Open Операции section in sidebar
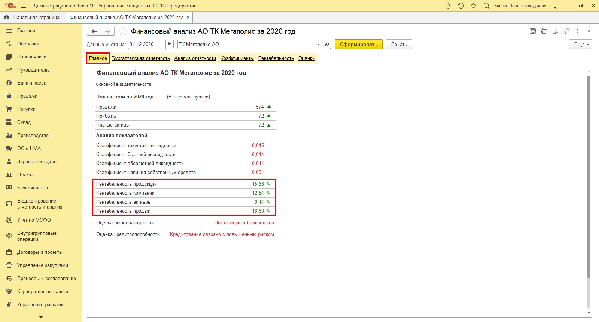This screenshot has width=599, height=322. 41,44
